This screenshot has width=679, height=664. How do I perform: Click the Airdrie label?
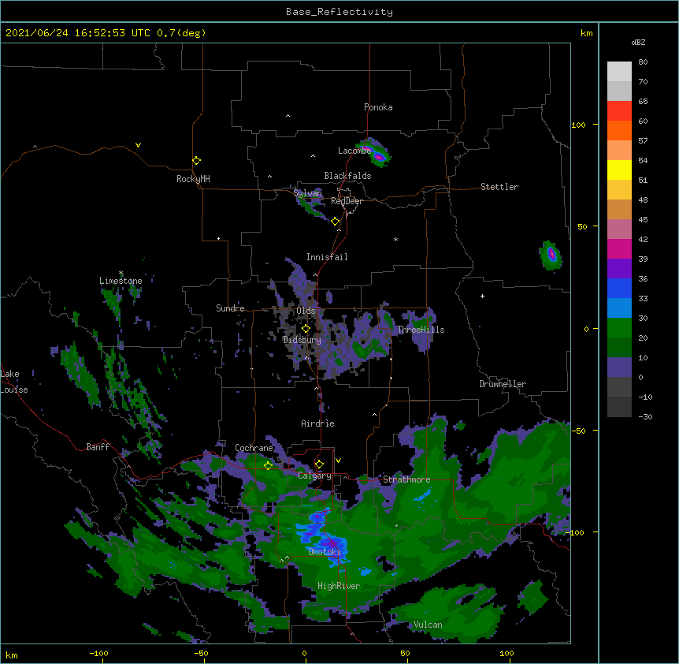click(318, 423)
